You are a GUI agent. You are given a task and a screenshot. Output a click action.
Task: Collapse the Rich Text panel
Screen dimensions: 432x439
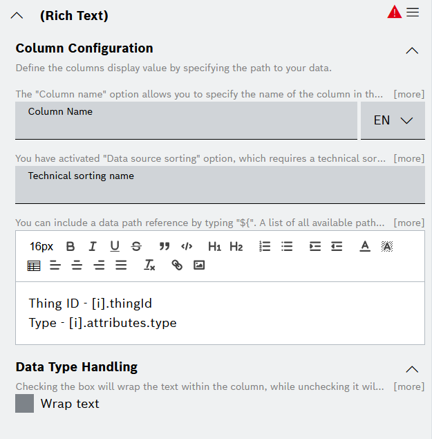18,15
